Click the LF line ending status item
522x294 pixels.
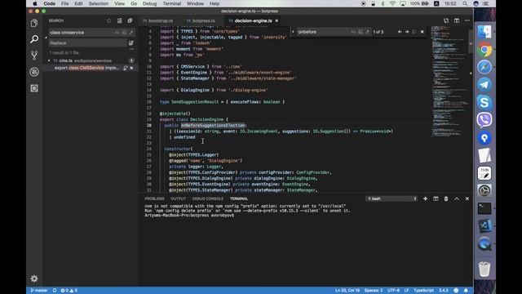406,291
